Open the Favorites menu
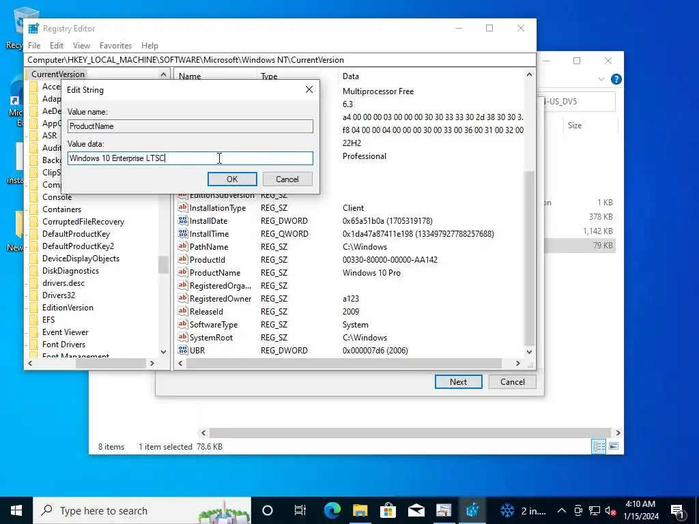699x524 pixels. click(x=115, y=46)
